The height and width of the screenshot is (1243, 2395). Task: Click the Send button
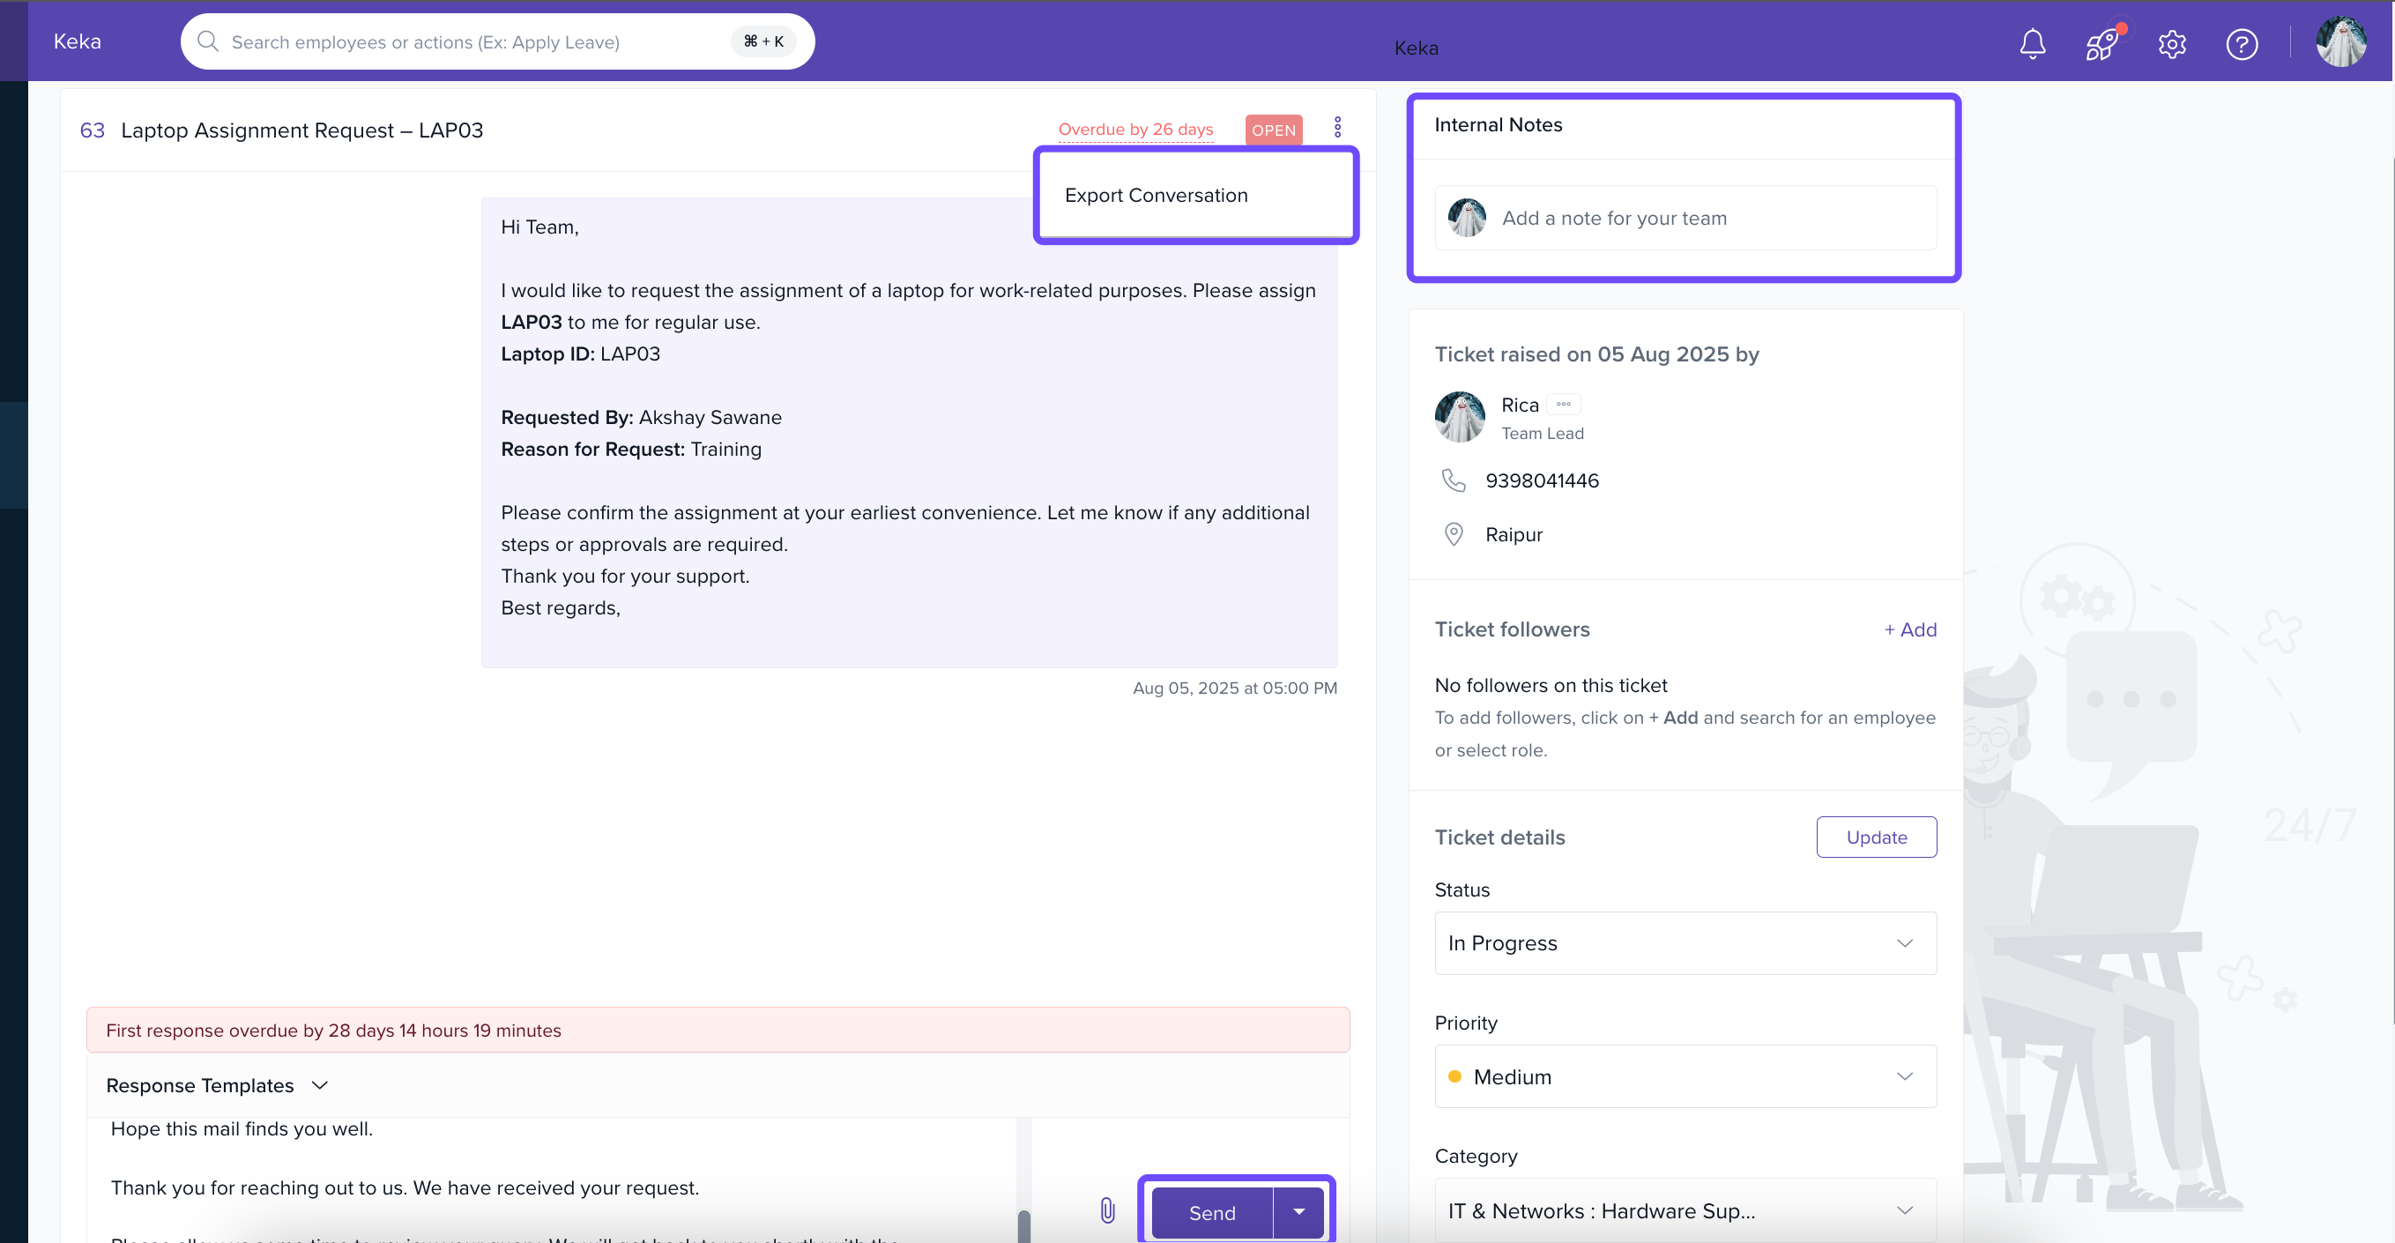pyautogui.click(x=1211, y=1212)
